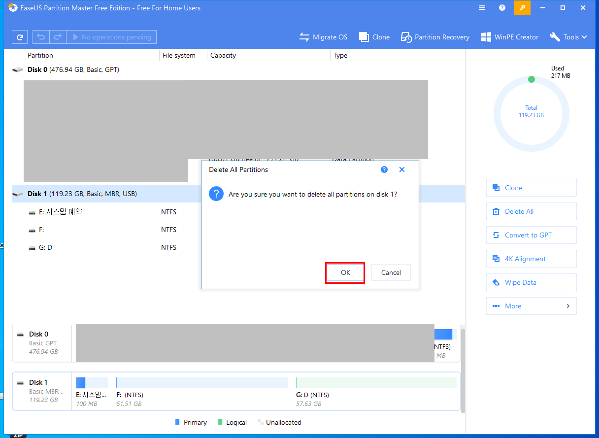Close the Delete All Partitions dialog
599x438 pixels.
(402, 169)
